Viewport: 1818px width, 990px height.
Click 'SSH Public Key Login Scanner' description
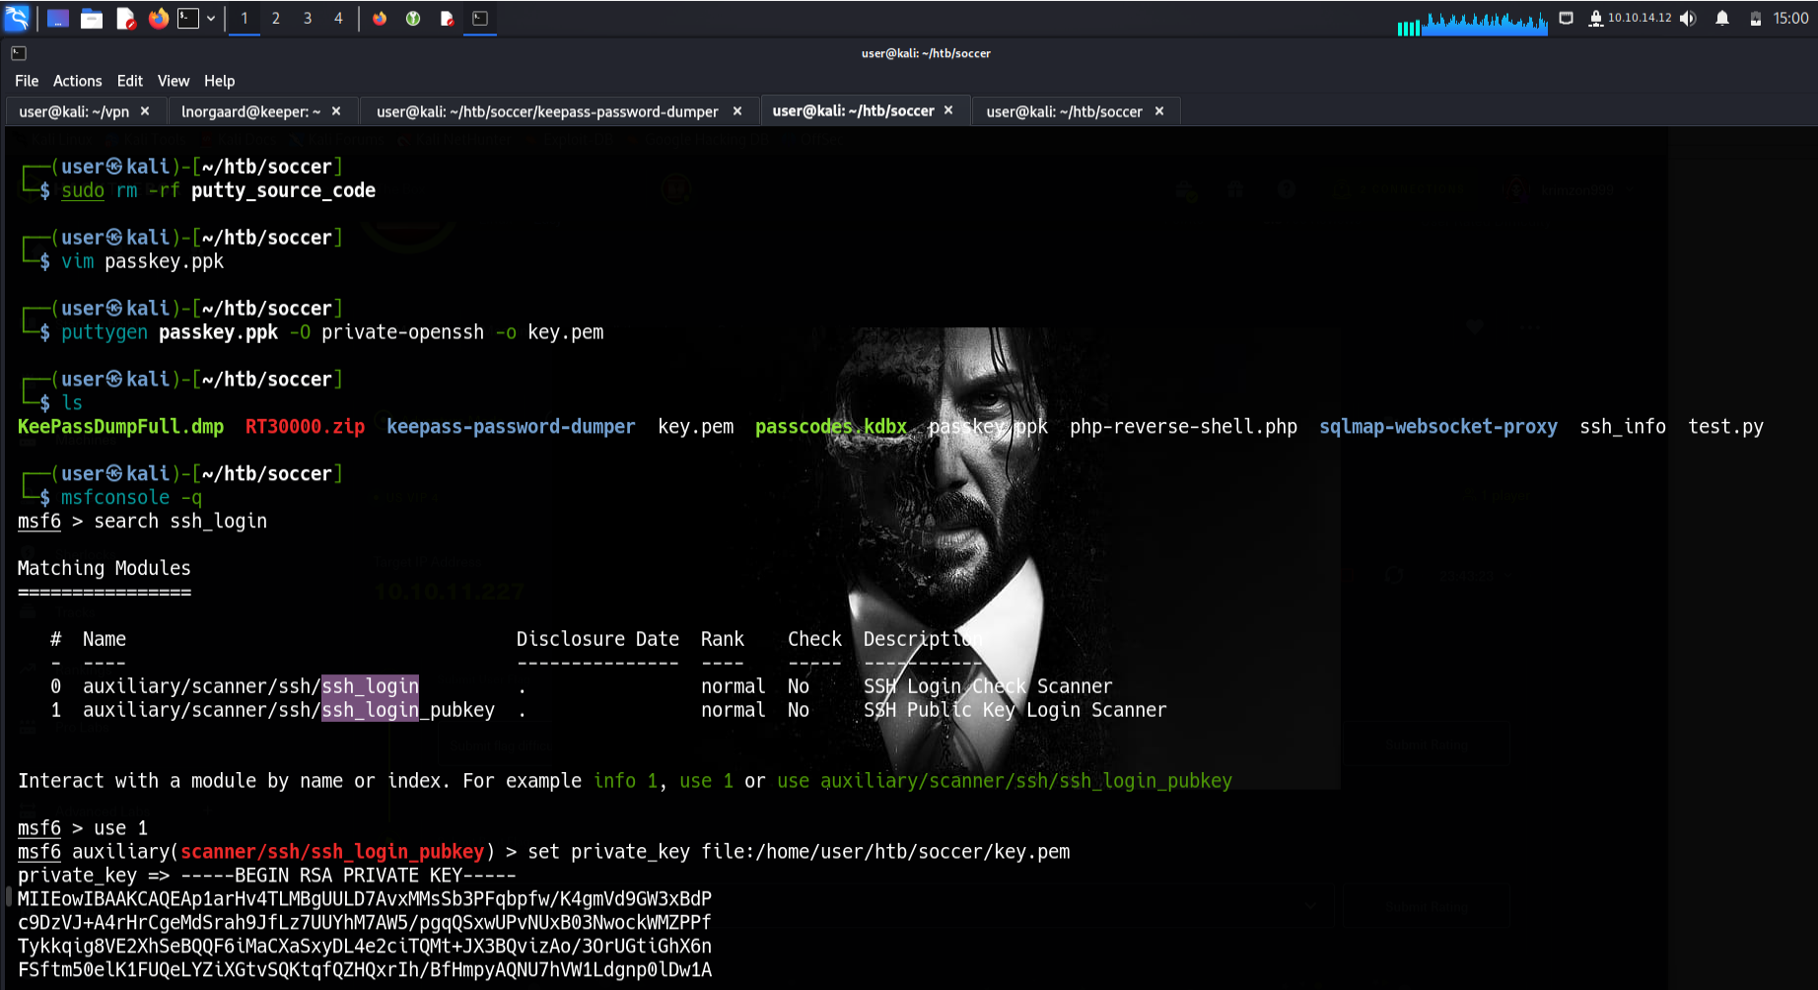pos(1014,710)
